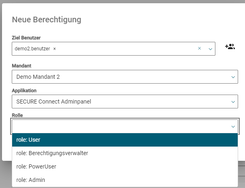The height and width of the screenshot is (188, 245).
Task: Expand the Applikation dropdown chevron
Action: tap(233, 102)
